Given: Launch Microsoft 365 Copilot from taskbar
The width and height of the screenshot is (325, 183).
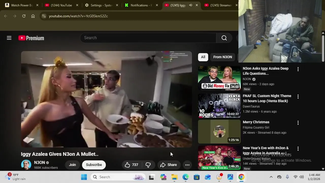Looking at the screenshot, I should point(163,177).
